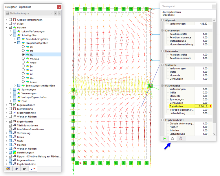Go to previous analysis with left arrow
220x176 pixels.
56,13
